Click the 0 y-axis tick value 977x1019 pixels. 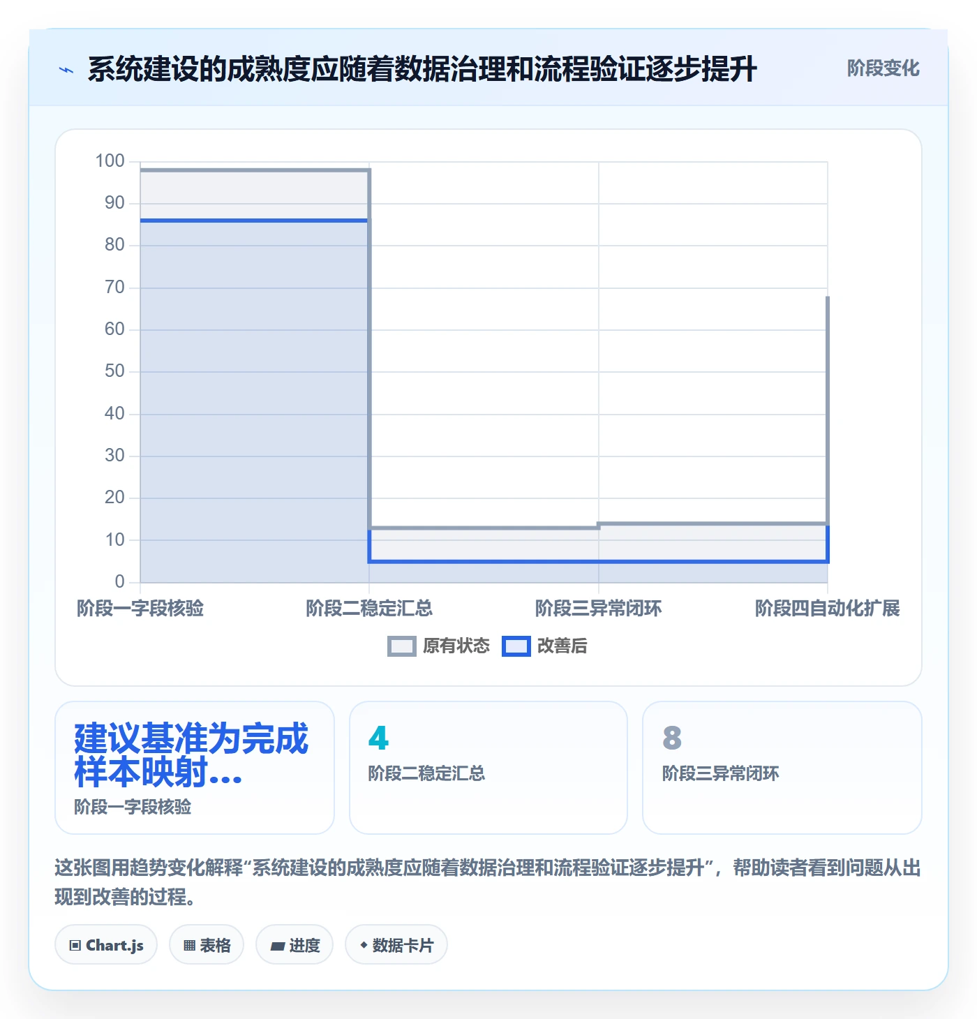coord(120,581)
